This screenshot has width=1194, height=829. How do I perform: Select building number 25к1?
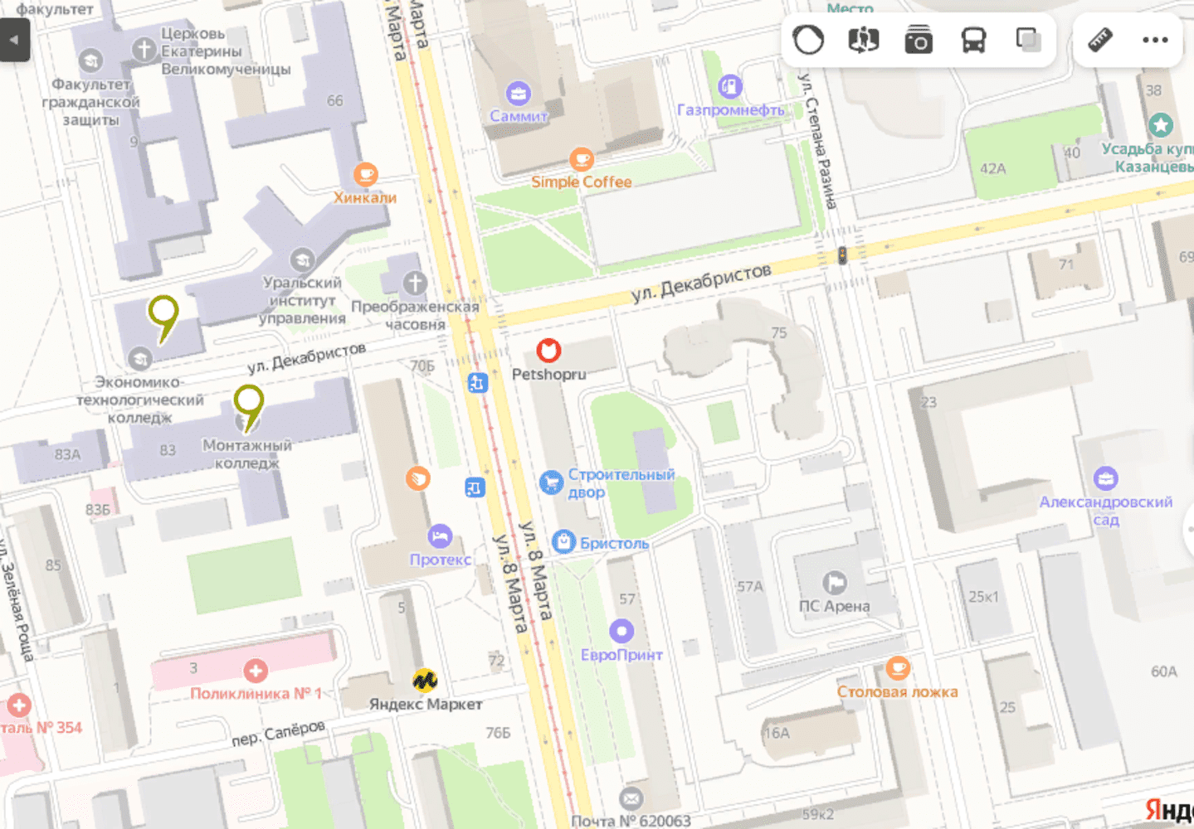coord(984,597)
